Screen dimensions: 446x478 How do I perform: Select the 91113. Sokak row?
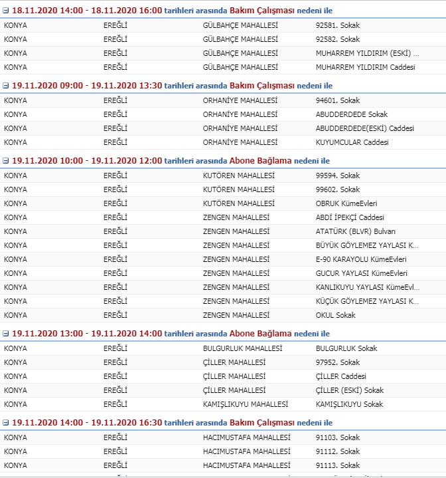coord(223,465)
